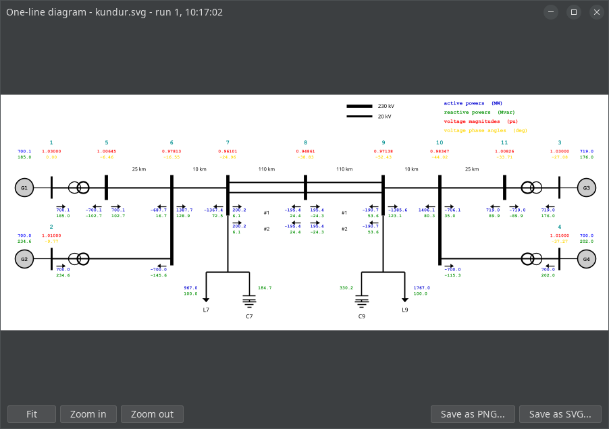Save the diagram as PNG
Viewport: 609px width, 429px height.
473,414
